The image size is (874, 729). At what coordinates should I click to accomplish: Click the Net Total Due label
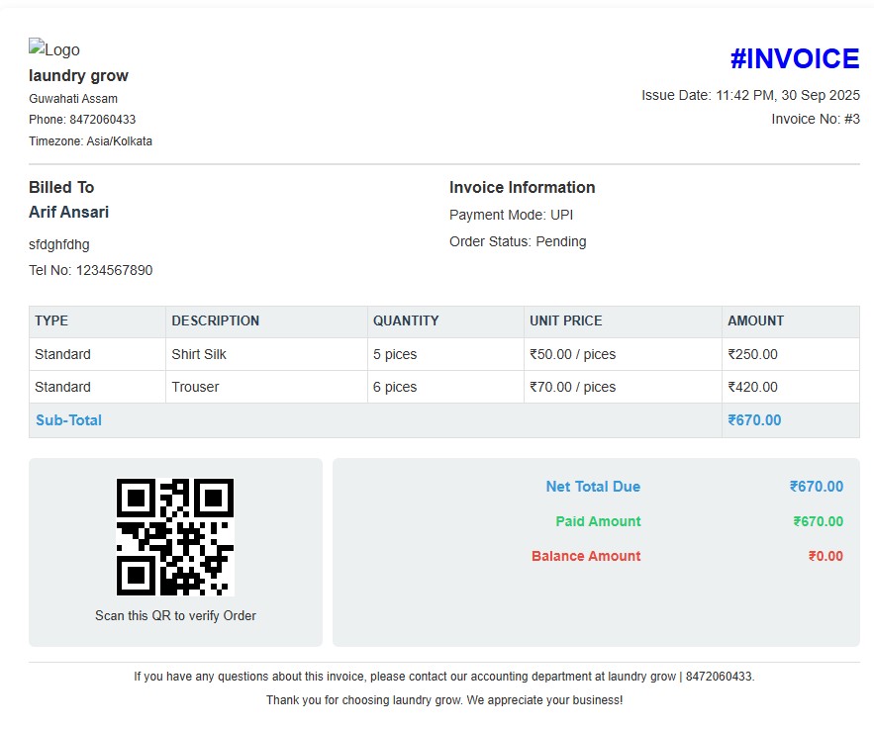click(x=593, y=487)
